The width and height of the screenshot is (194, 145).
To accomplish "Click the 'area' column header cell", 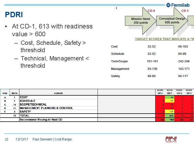I will [5, 92].
